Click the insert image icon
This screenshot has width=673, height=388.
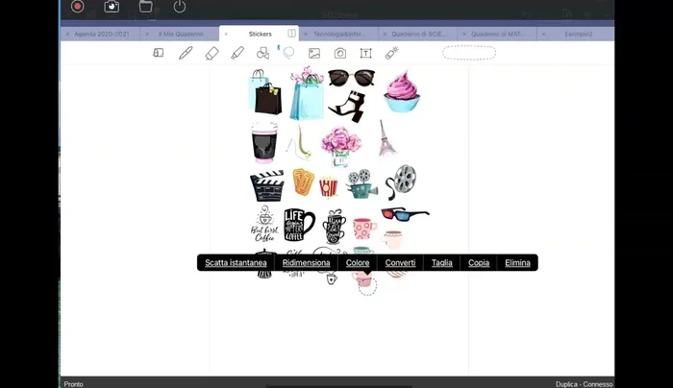click(314, 53)
